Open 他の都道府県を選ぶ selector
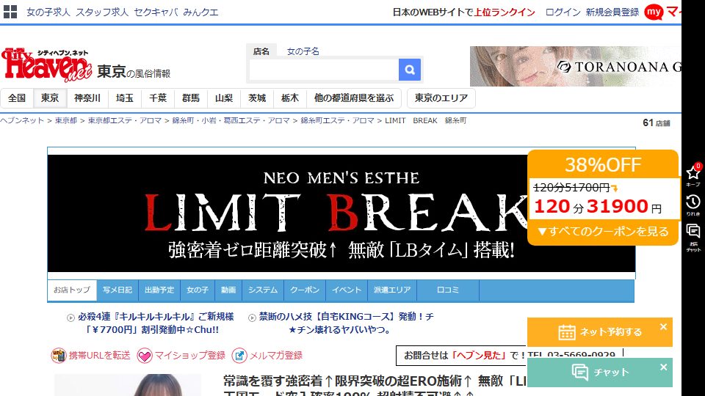The height and width of the screenshot is (396, 705). 354,98
